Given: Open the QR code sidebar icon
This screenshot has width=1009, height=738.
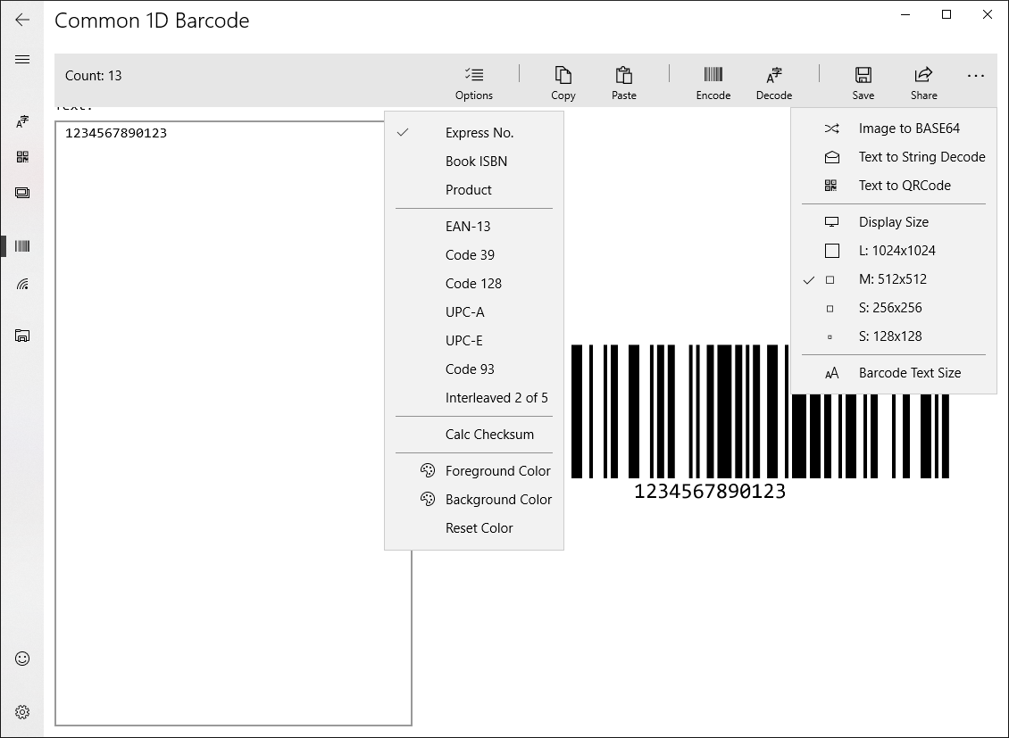Looking at the screenshot, I should [22, 157].
